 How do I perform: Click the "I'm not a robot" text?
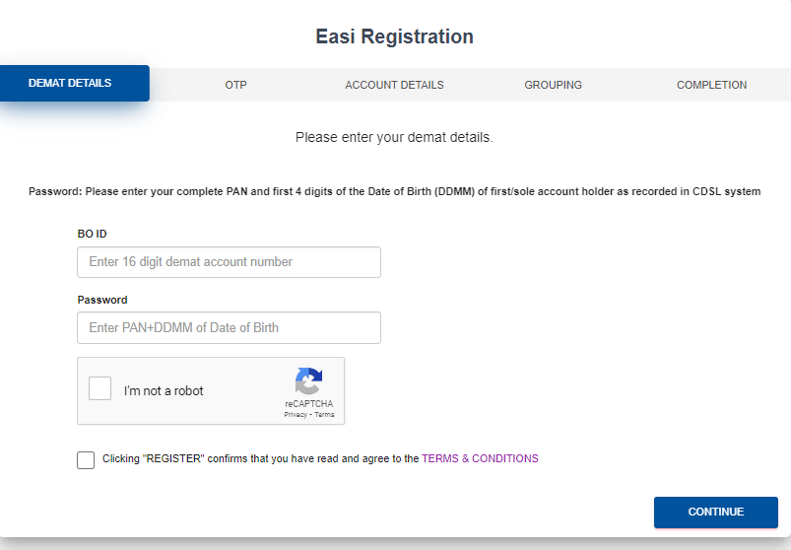pyautogui.click(x=164, y=391)
